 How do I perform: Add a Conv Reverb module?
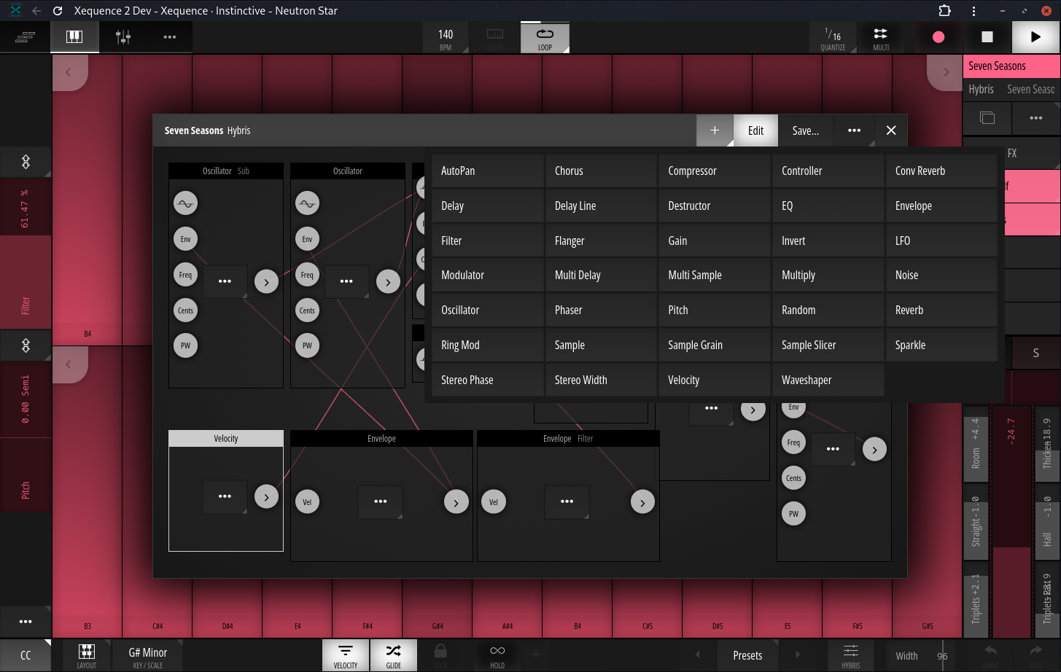click(941, 171)
